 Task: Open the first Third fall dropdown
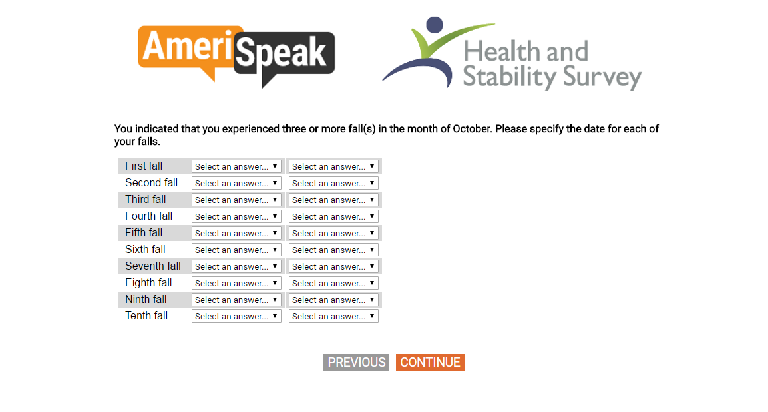click(x=236, y=200)
